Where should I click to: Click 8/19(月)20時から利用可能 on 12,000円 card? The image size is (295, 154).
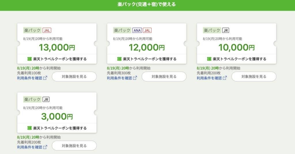[x=133, y=39]
